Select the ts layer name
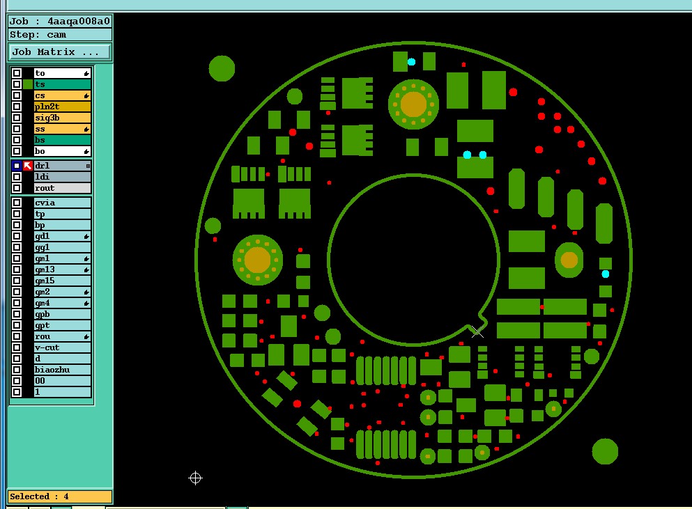 tap(62, 84)
